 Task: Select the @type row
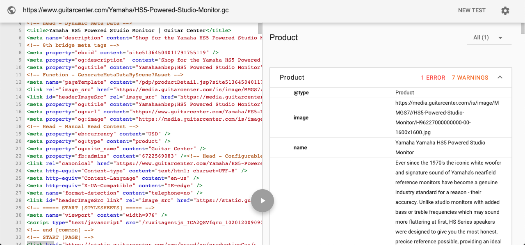(x=391, y=93)
